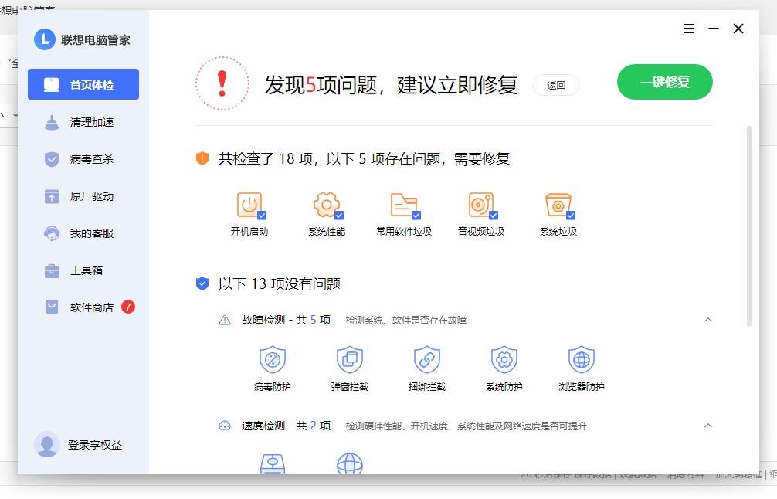Click the blue shield icon beside 以下 13 项没有问题
The width and height of the screenshot is (777, 499).
tap(202, 283)
